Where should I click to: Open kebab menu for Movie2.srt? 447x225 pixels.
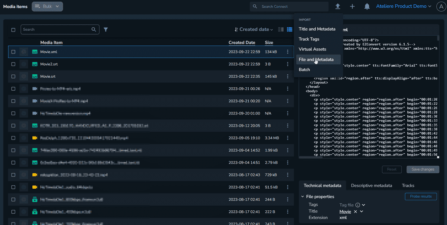pos(288,64)
